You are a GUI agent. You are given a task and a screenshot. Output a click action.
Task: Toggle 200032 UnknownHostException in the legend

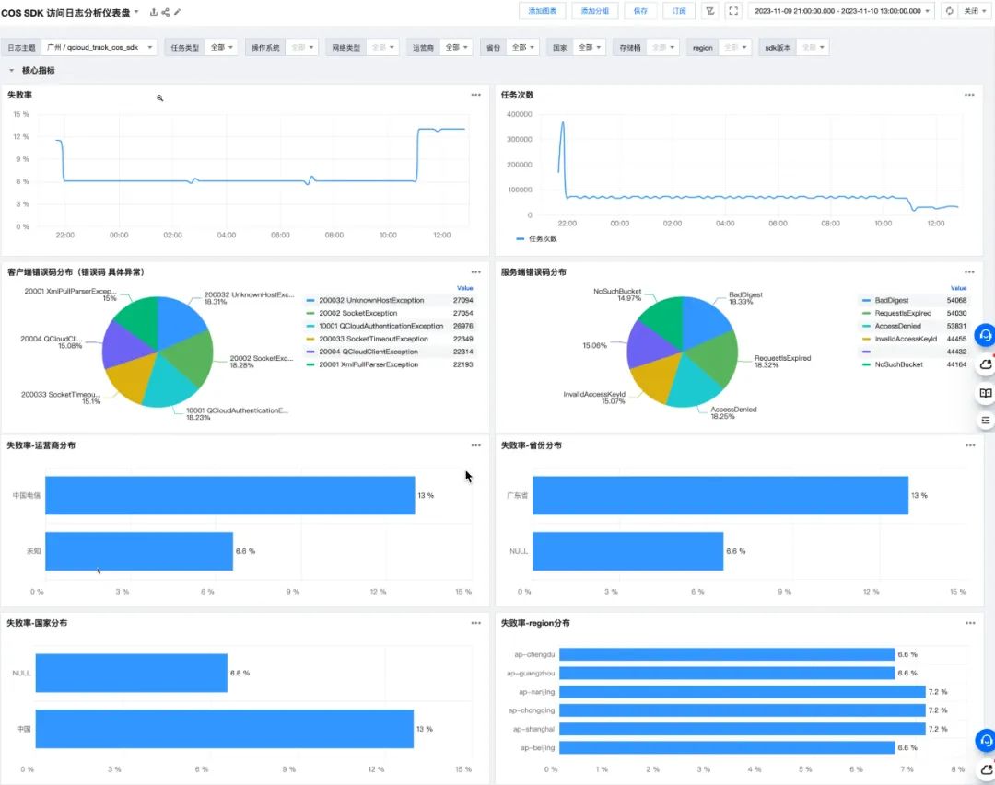click(x=366, y=301)
